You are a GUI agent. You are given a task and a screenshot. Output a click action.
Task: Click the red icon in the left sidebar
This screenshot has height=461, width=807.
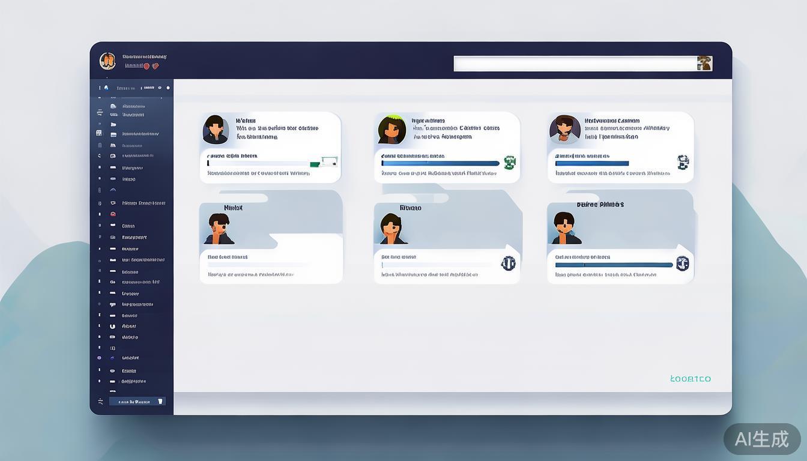pos(112,214)
